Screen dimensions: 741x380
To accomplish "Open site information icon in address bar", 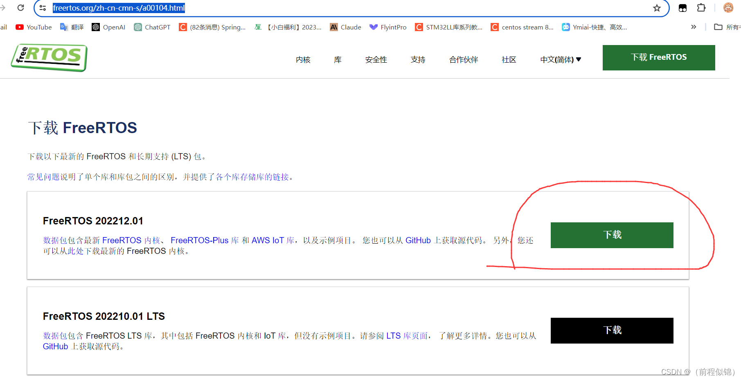I will (43, 8).
